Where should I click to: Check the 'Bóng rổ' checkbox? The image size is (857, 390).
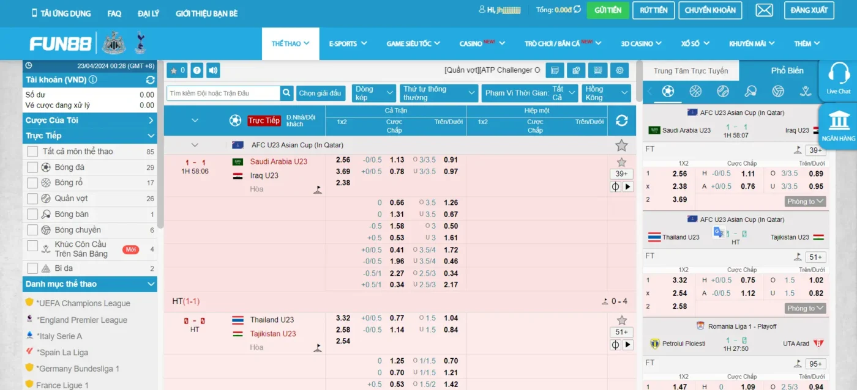click(32, 183)
